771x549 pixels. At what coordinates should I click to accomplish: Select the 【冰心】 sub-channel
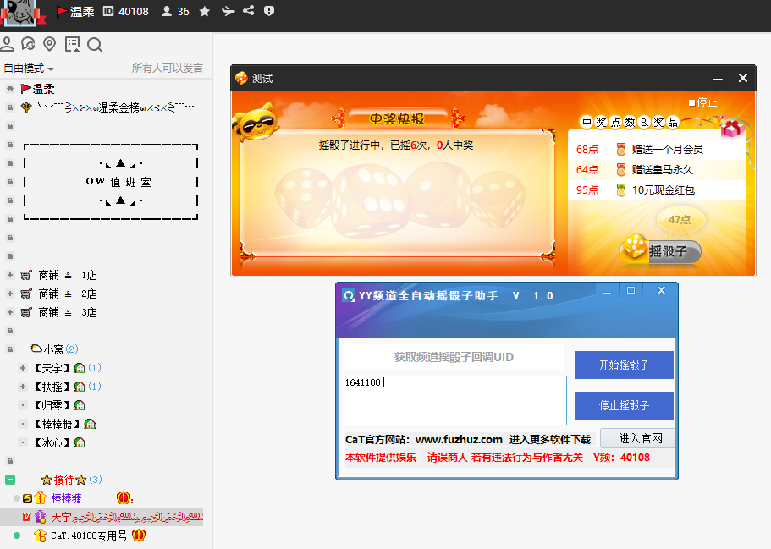pos(52,442)
